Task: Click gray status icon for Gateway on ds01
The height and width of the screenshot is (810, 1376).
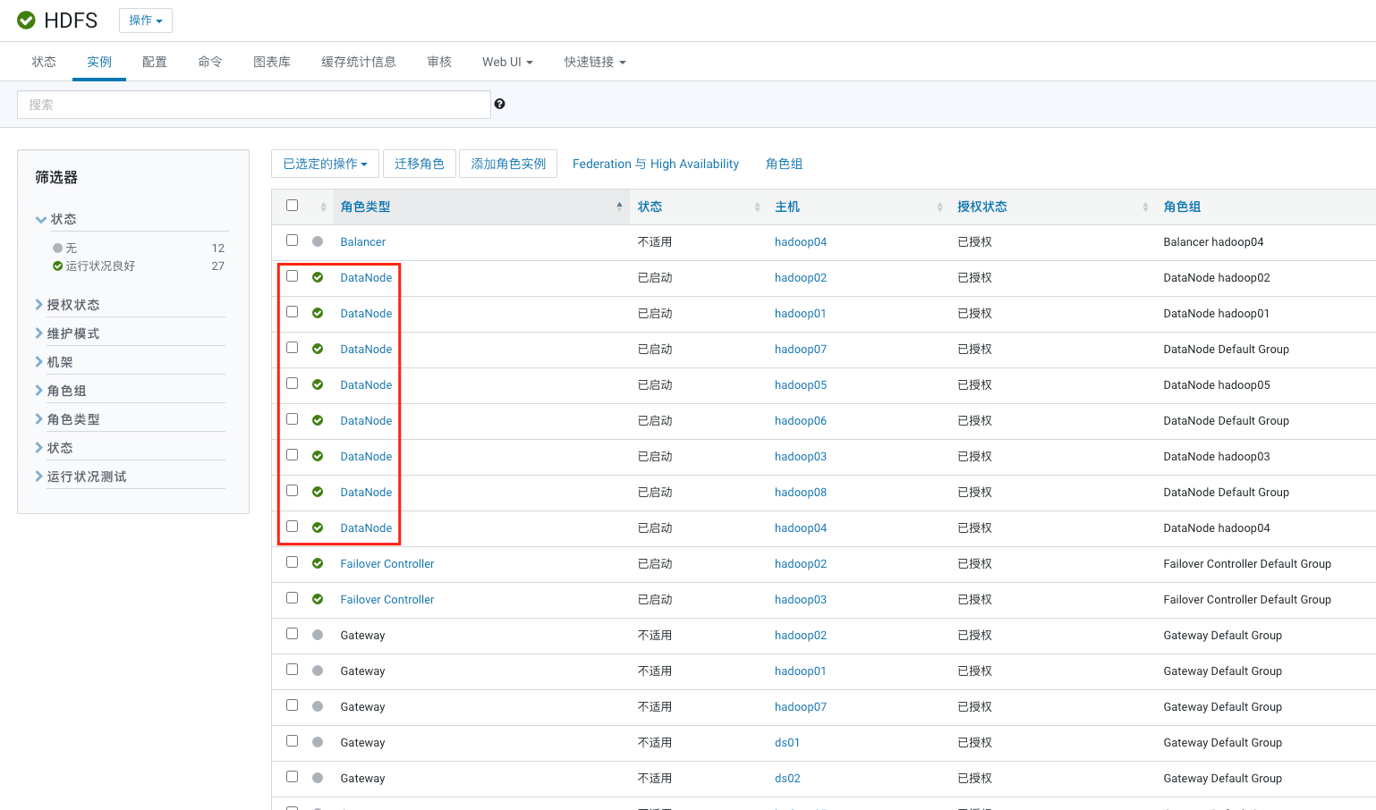Action: coord(318,742)
